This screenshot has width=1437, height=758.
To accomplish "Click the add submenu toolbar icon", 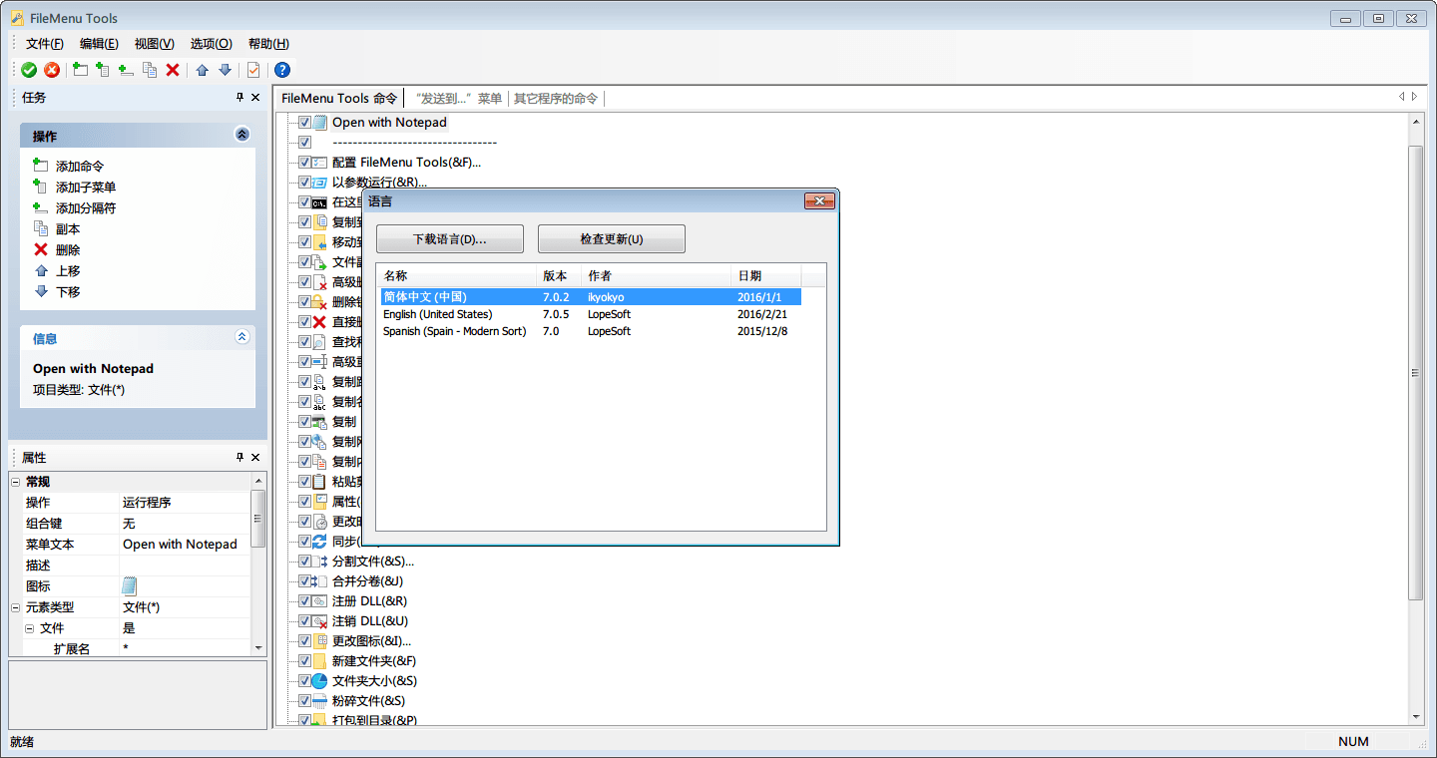I will pyautogui.click(x=103, y=70).
